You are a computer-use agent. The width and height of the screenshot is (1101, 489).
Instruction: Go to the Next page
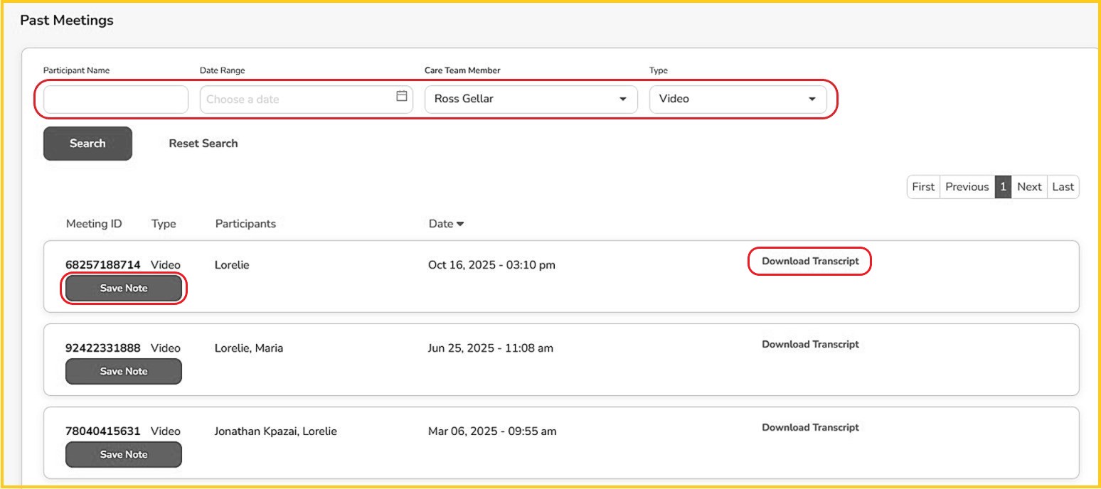tap(1028, 187)
